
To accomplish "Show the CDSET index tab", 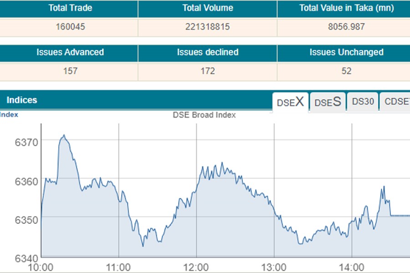I will [396, 101].
